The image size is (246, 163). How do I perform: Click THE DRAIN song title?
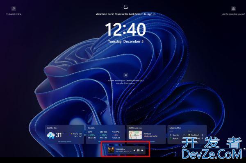(x=120, y=149)
